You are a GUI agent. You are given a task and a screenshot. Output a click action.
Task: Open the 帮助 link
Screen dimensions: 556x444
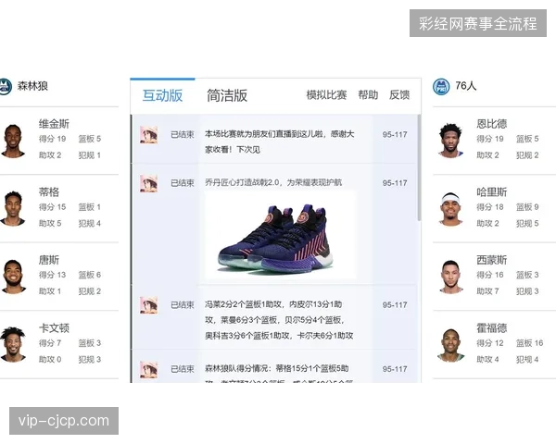[368, 95]
